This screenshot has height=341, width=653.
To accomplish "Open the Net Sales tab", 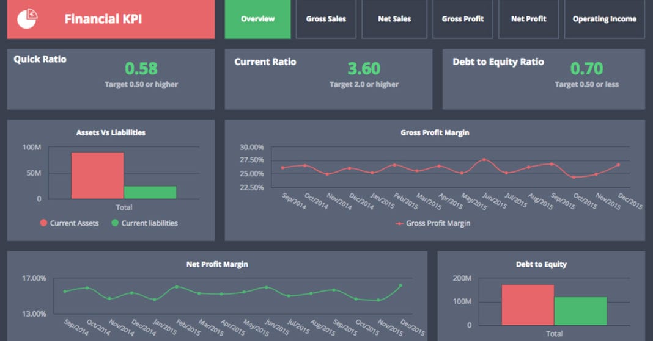I will (394, 19).
